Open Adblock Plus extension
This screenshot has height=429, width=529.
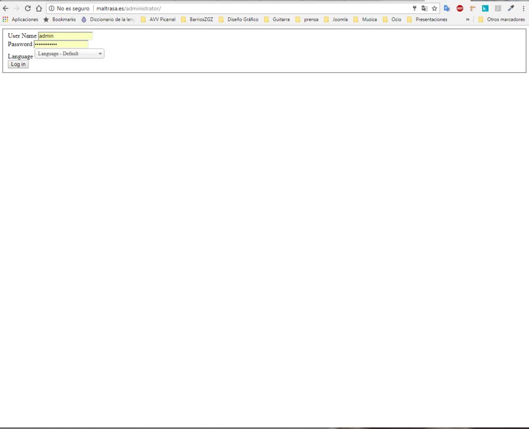click(460, 9)
